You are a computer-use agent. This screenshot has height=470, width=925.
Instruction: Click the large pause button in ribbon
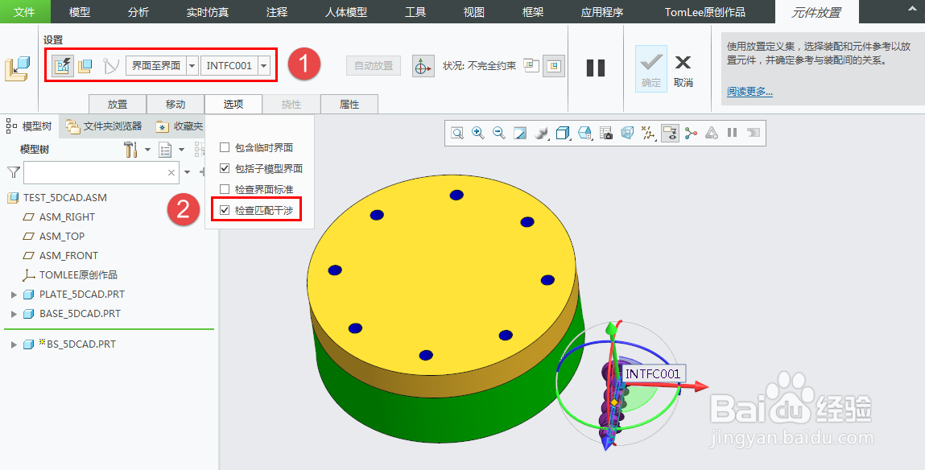pos(596,68)
